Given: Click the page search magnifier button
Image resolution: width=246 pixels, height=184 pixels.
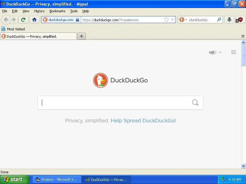Looking at the screenshot, I should tap(195, 103).
